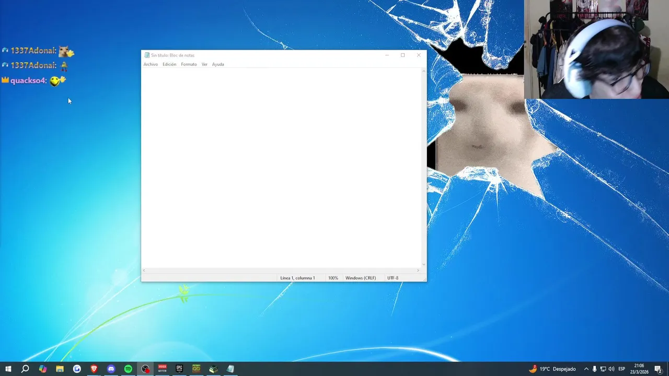Image resolution: width=669 pixels, height=376 pixels.
Task: Click the quackso4 chat username
Action: click(x=29, y=80)
